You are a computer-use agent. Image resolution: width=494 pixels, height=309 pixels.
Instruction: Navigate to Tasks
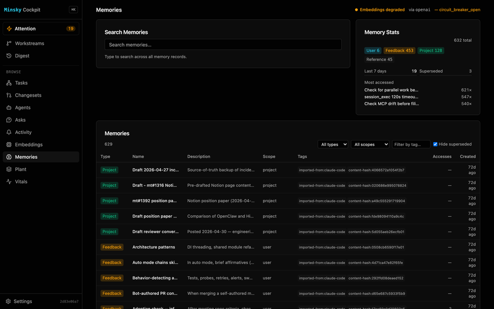coord(41,83)
